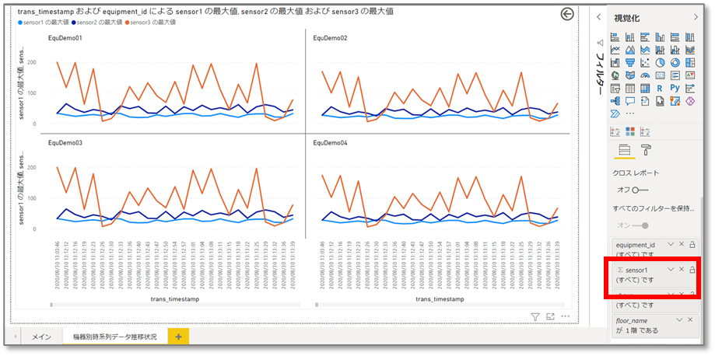The image size is (715, 356).
Task: Select the stacked bar chart visual
Action: click(615, 37)
